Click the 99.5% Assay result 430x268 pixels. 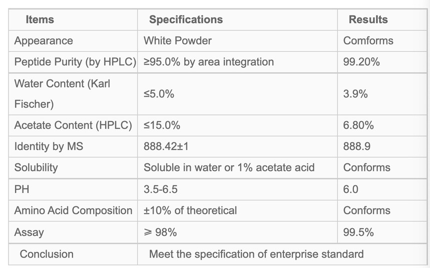358,232
